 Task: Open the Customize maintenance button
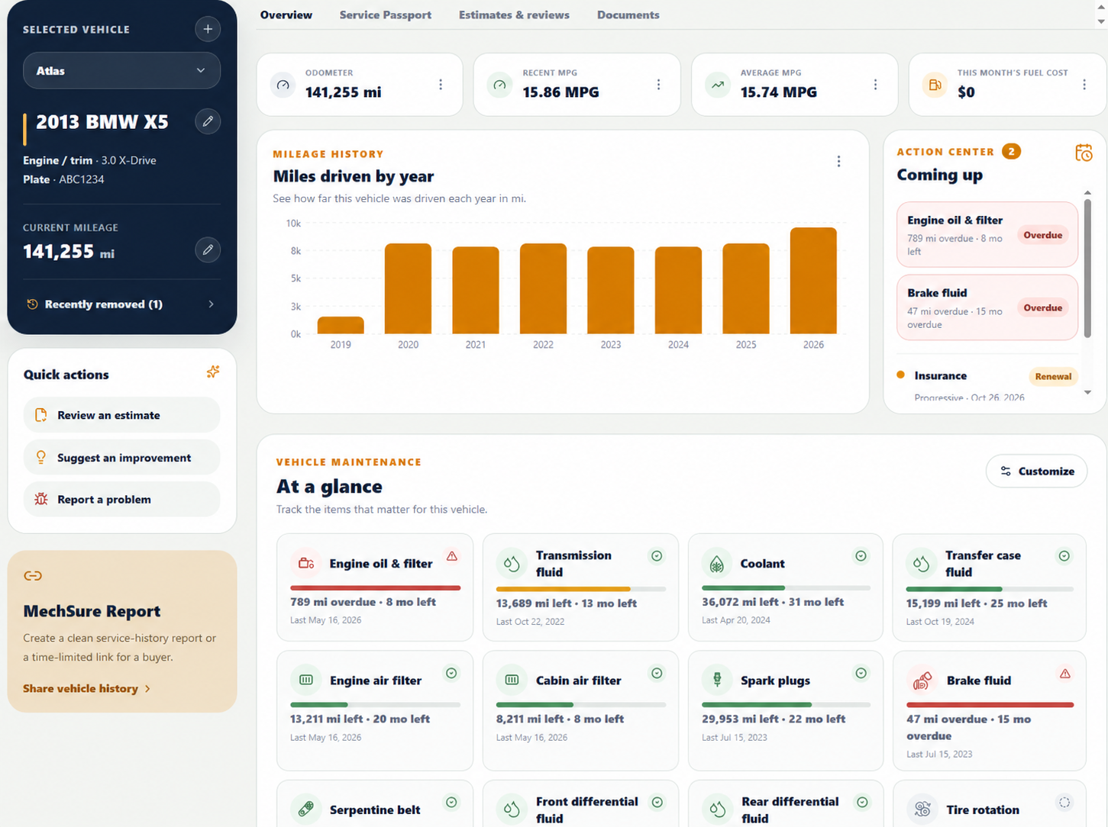(1037, 471)
